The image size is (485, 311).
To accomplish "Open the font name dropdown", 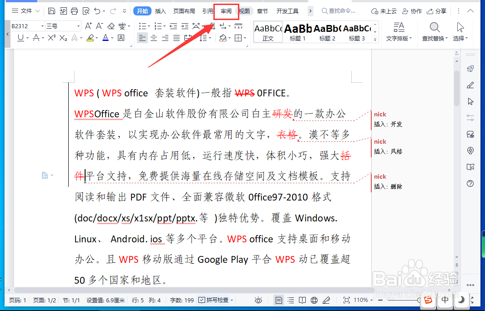I will point(42,26).
